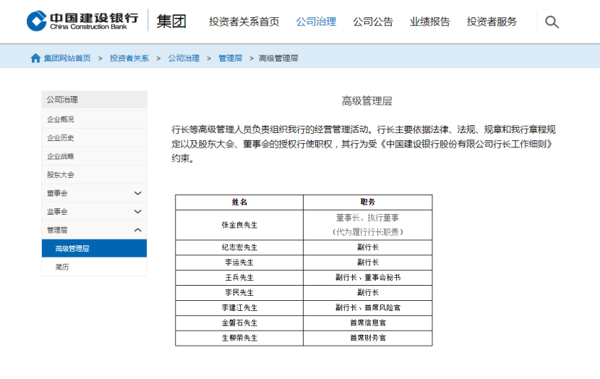Viewport: 600px width, 379px height.
Task: Open 企业战略 in the sidebar
Action: coord(61,156)
